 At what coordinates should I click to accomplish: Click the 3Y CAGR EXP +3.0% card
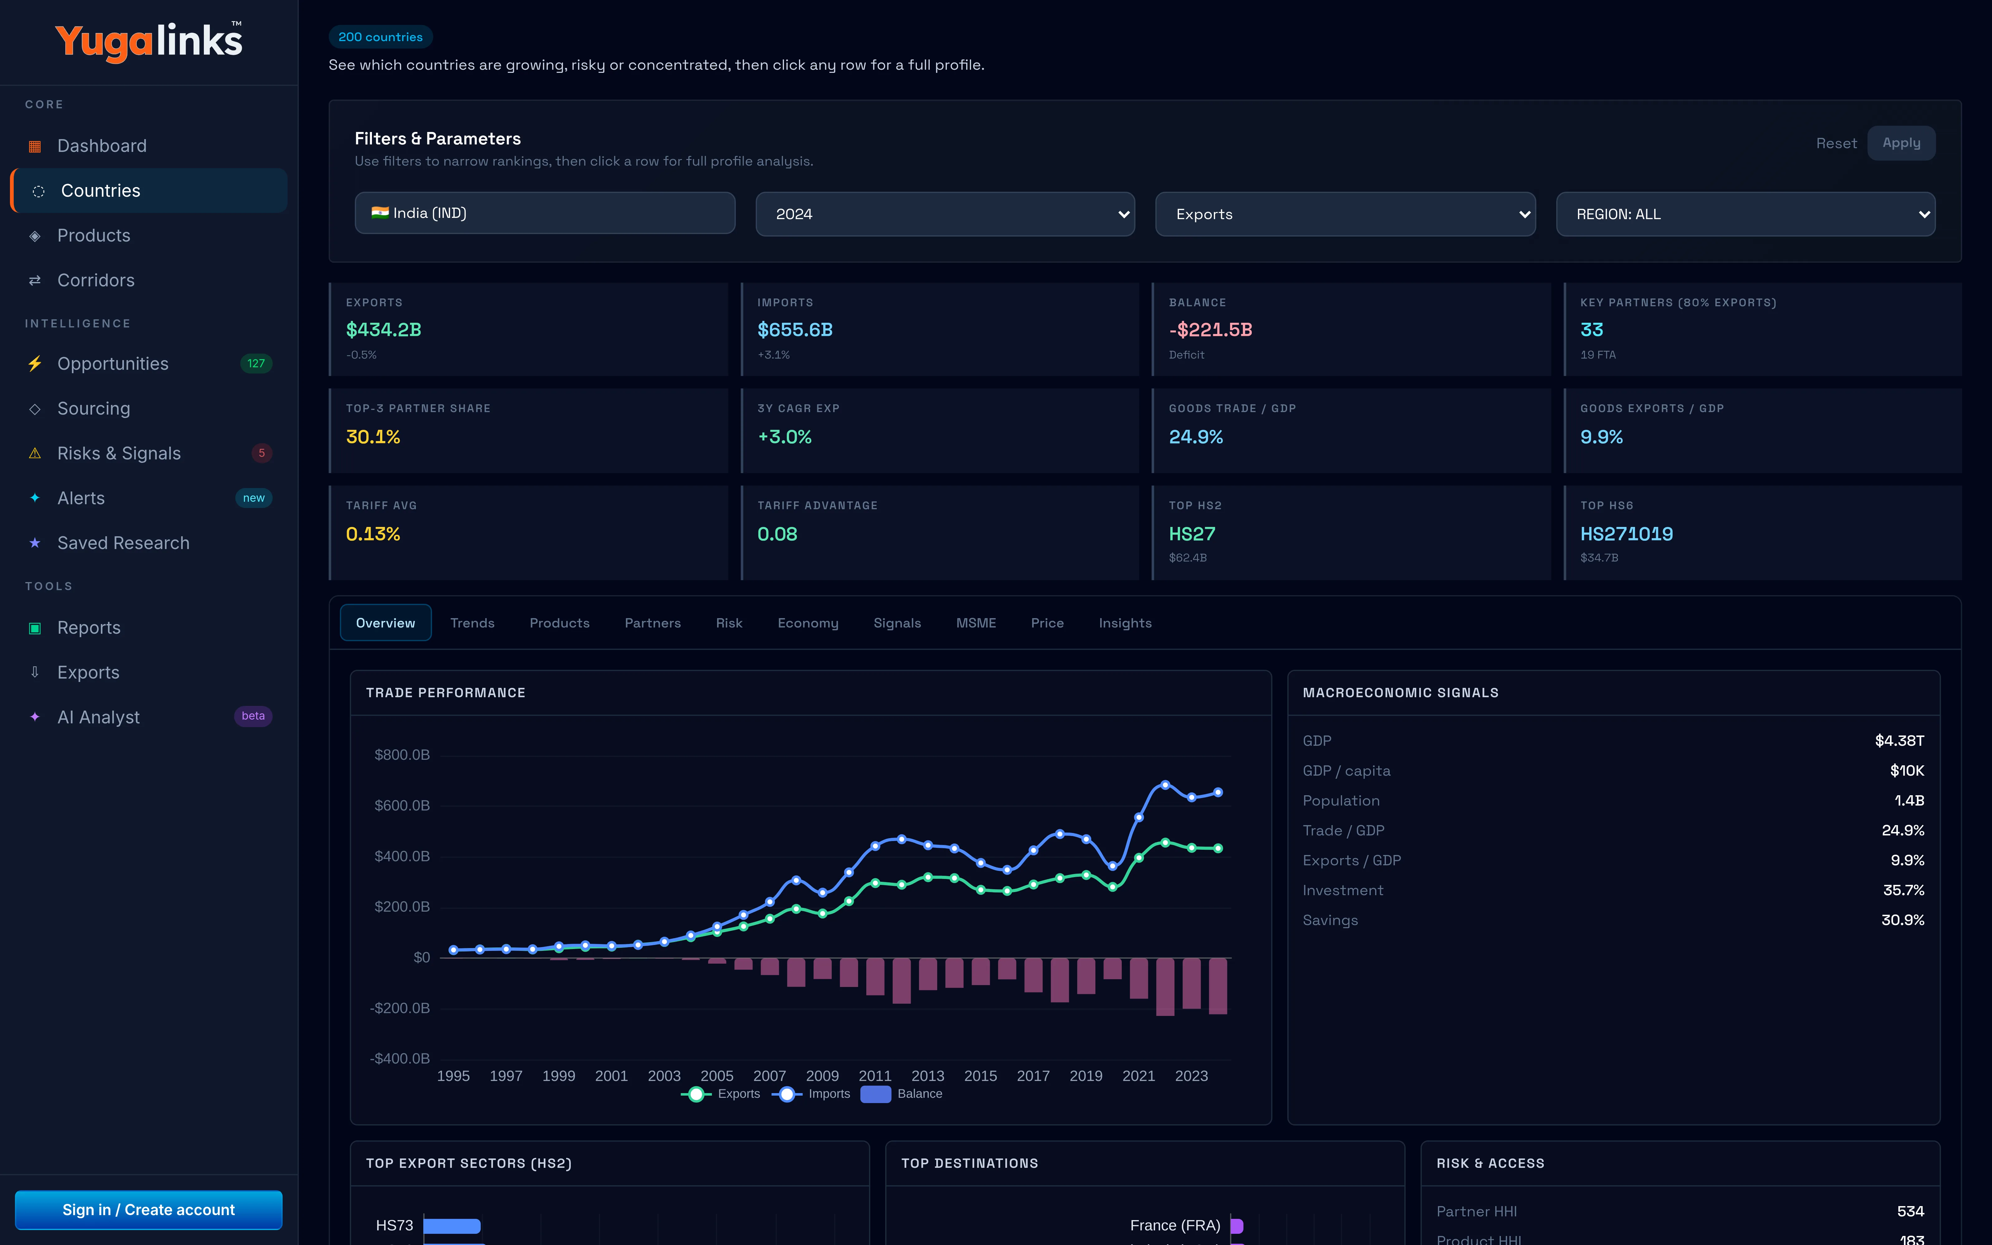click(940, 431)
